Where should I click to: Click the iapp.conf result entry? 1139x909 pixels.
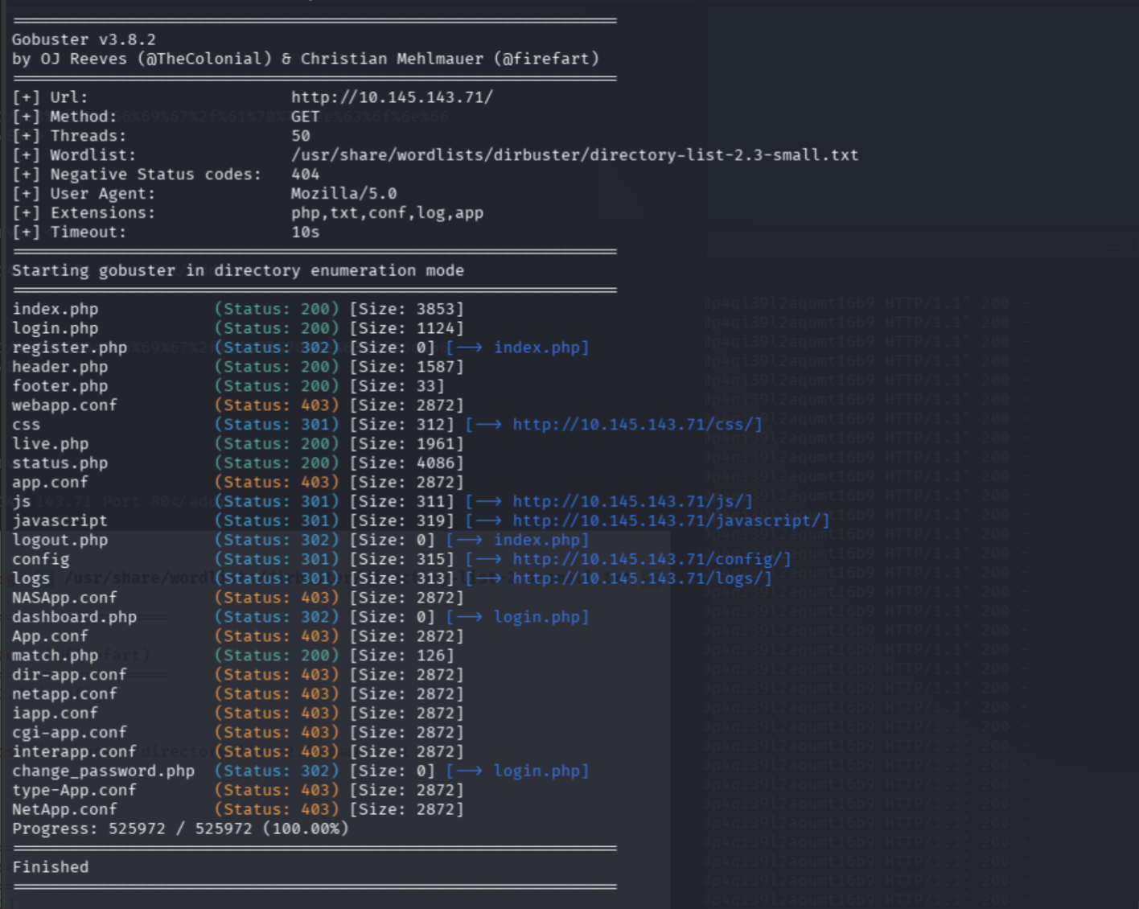55,714
